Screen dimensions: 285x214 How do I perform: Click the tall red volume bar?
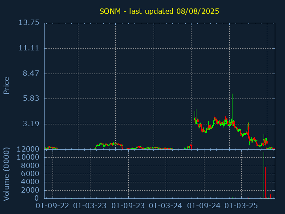(x=265, y=183)
